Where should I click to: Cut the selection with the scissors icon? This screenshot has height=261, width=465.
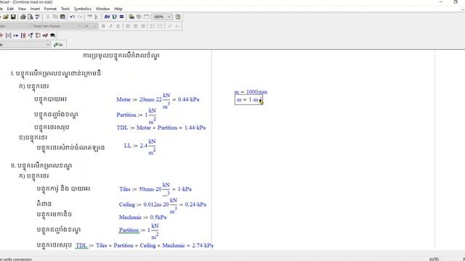coord(48,17)
